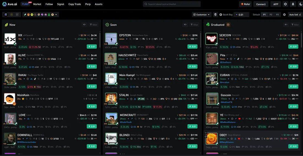Select quick buy preset P2
Screen dimensions: 303x156
[x=271, y=15]
